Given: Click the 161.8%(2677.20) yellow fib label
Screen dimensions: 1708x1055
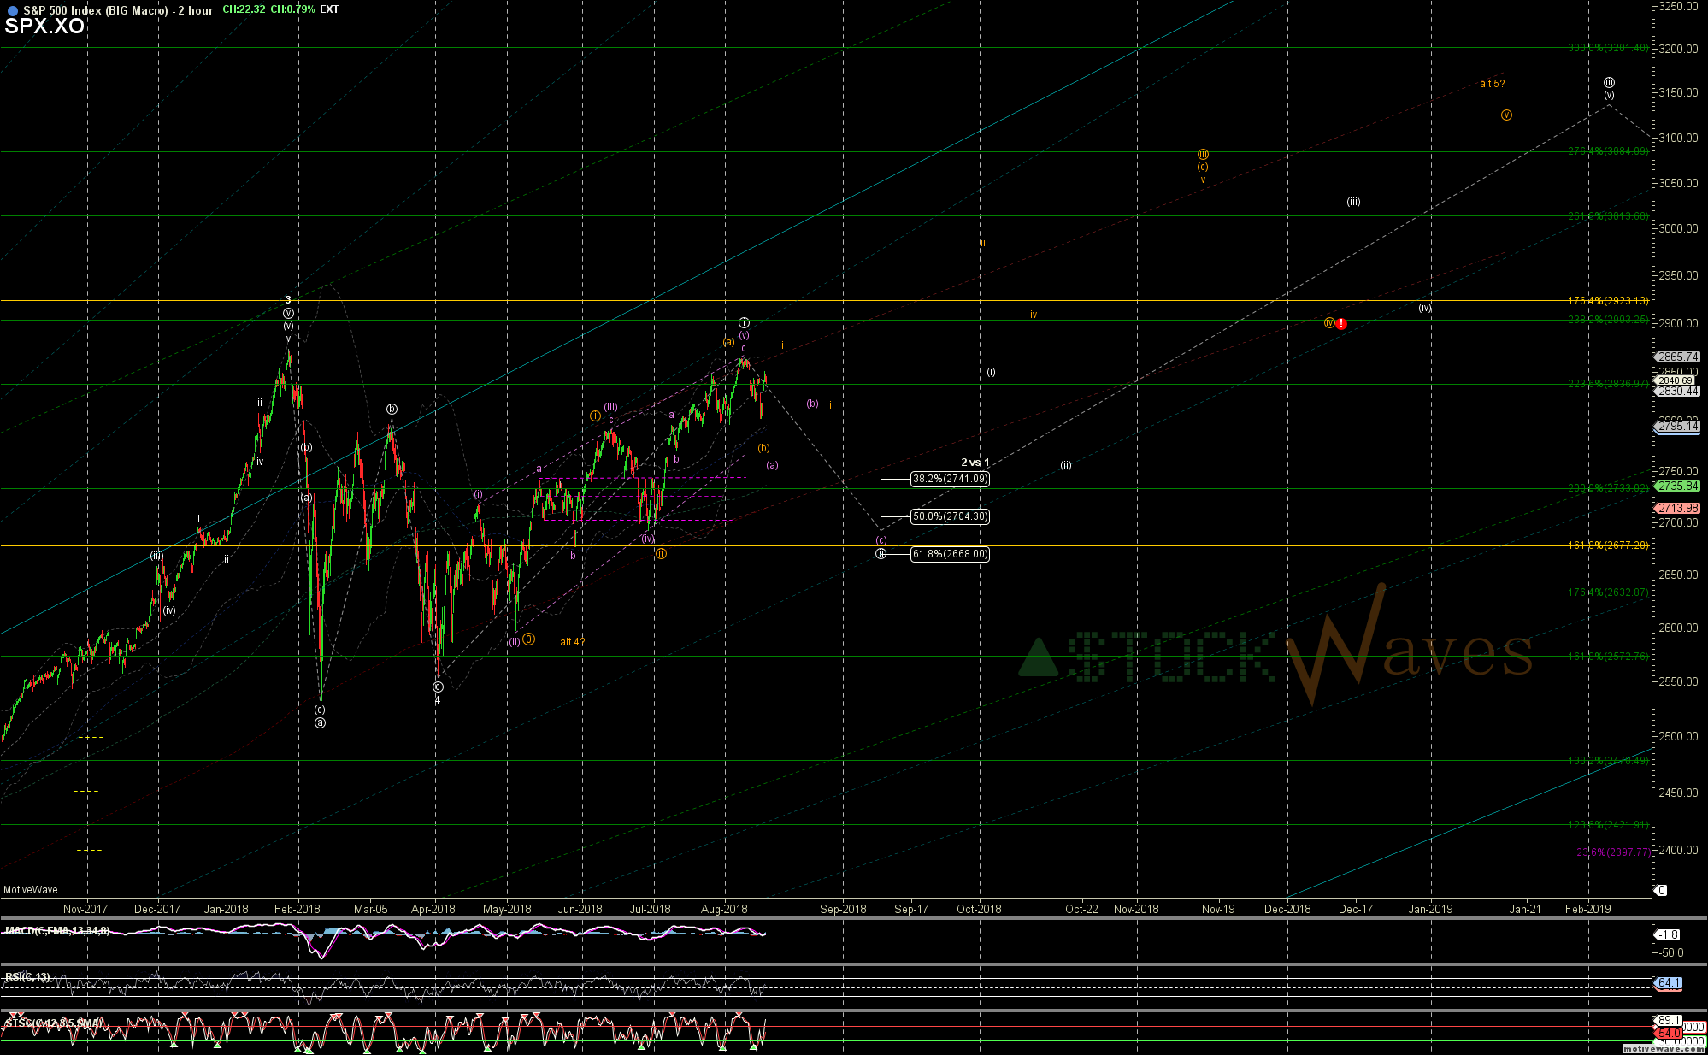Looking at the screenshot, I should tap(1608, 545).
